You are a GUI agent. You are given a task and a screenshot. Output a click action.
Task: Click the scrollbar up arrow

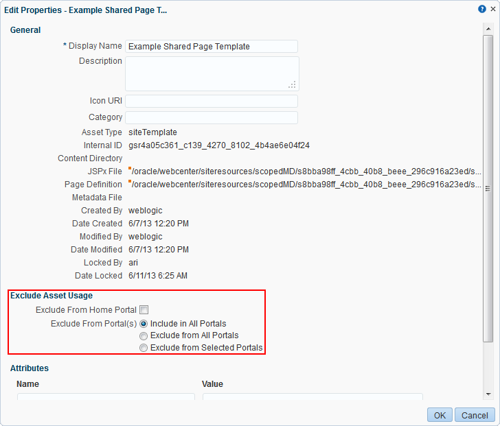[488, 29]
